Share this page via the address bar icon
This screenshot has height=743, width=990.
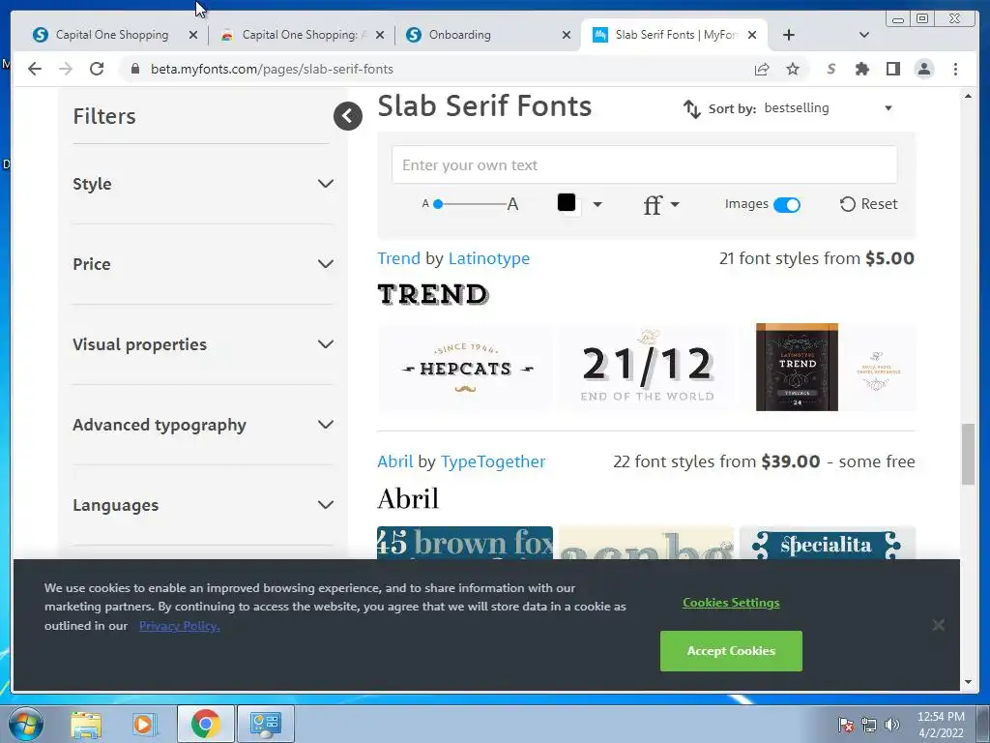click(762, 69)
